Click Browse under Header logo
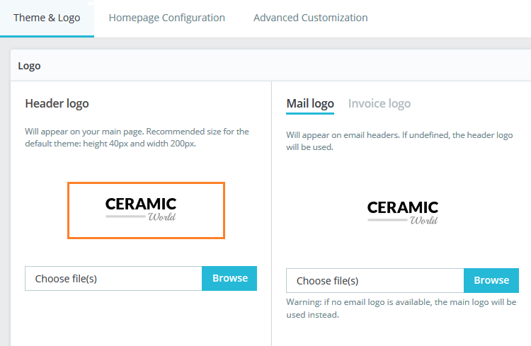 (229, 278)
